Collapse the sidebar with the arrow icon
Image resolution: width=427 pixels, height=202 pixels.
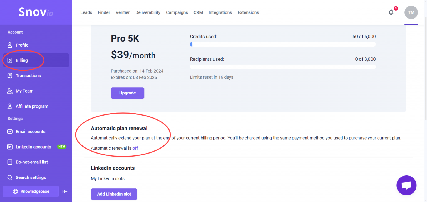click(65, 191)
